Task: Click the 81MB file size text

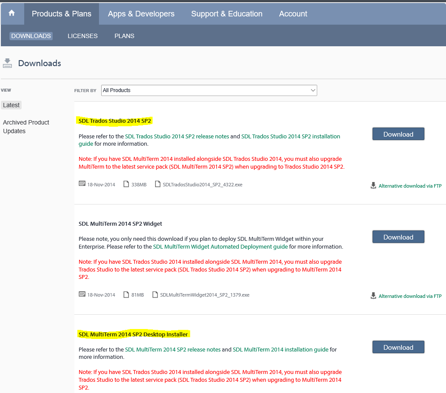Action: (138, 295)
